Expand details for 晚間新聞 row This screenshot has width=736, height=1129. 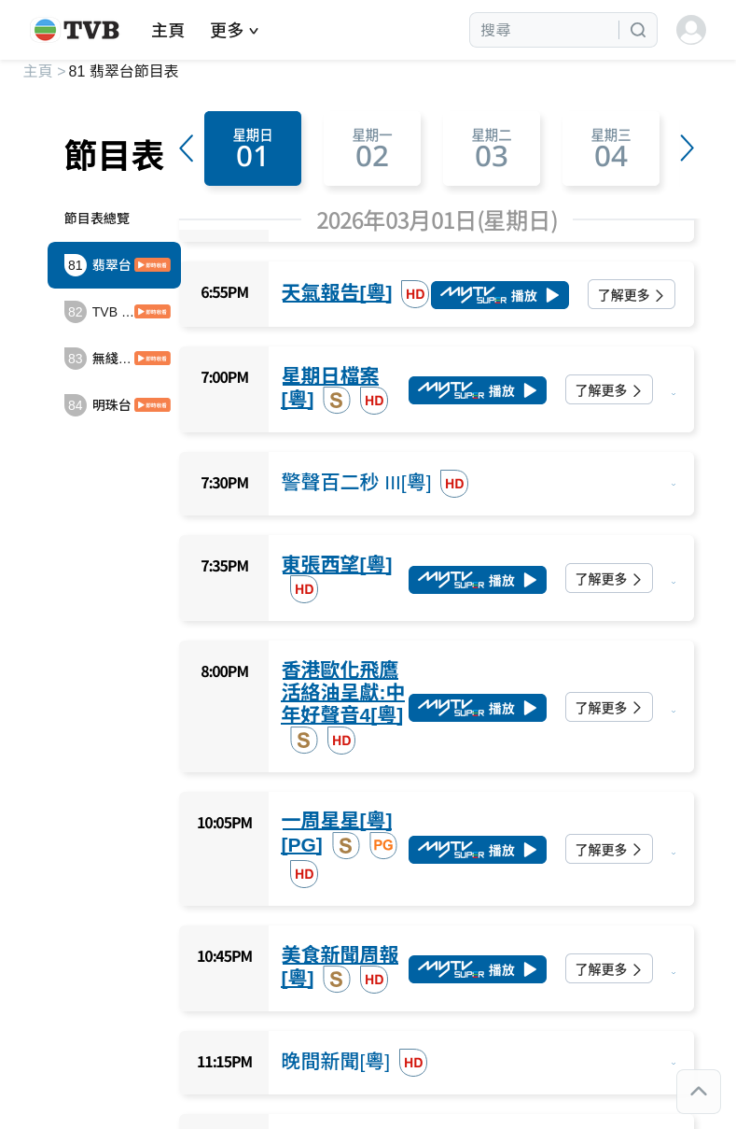674,1063
